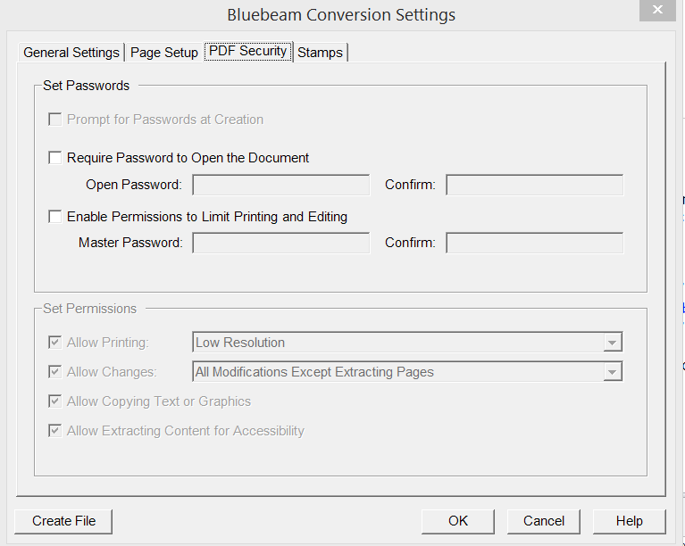Toggle Allow Extracting Content for Accessibility checkbox
This screenshot has width=685, height=546.
pyautogui.click(x=55, y=431)
